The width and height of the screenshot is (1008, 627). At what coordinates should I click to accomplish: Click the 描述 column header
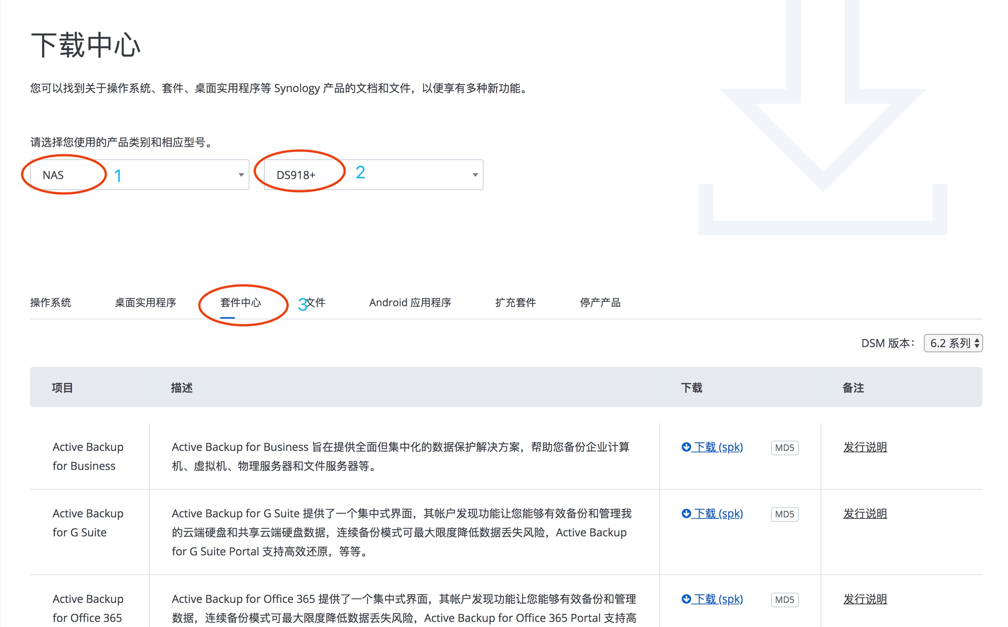[x=182, y=387]
